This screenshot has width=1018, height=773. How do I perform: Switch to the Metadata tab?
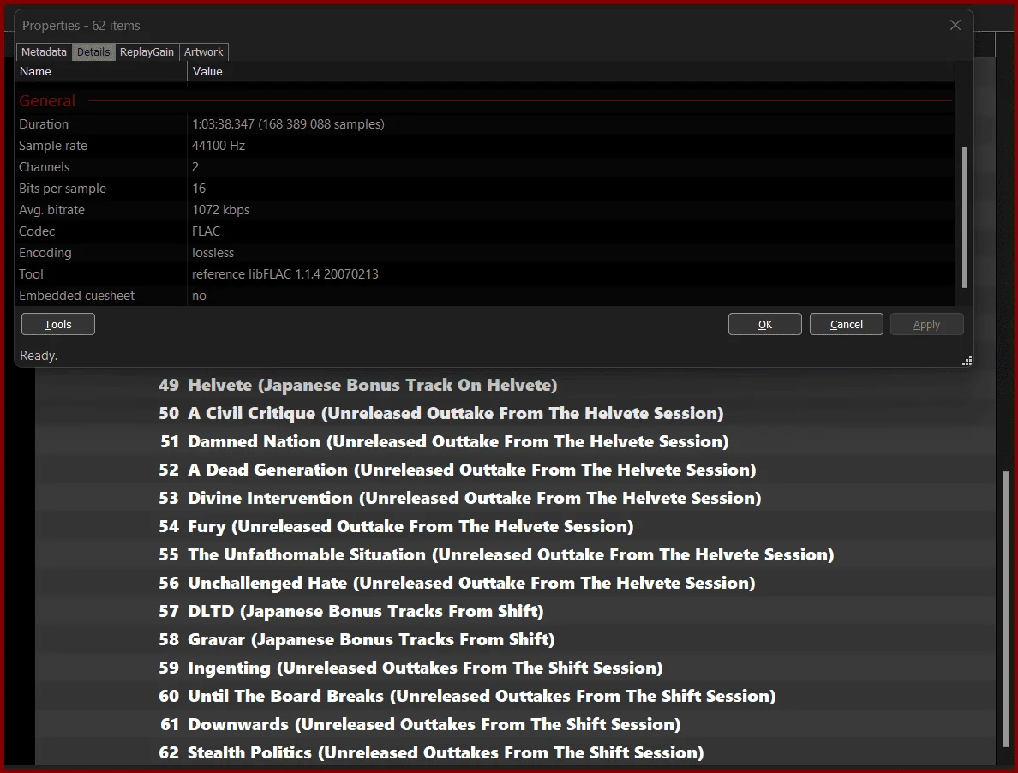point(44,52)
